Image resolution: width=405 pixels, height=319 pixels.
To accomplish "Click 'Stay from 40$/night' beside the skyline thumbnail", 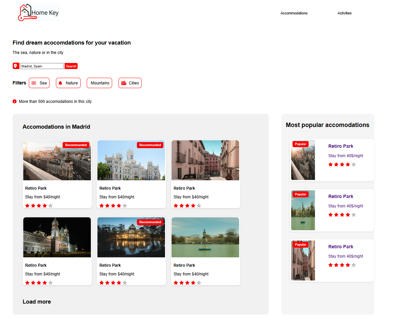I will pyautogui.click(x=346, y=156).
